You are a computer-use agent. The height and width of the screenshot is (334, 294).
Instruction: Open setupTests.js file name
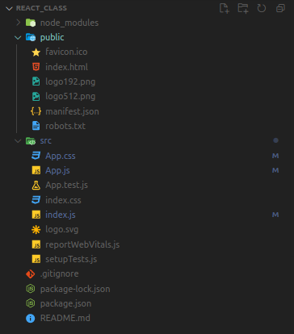(x=71, y=260)
